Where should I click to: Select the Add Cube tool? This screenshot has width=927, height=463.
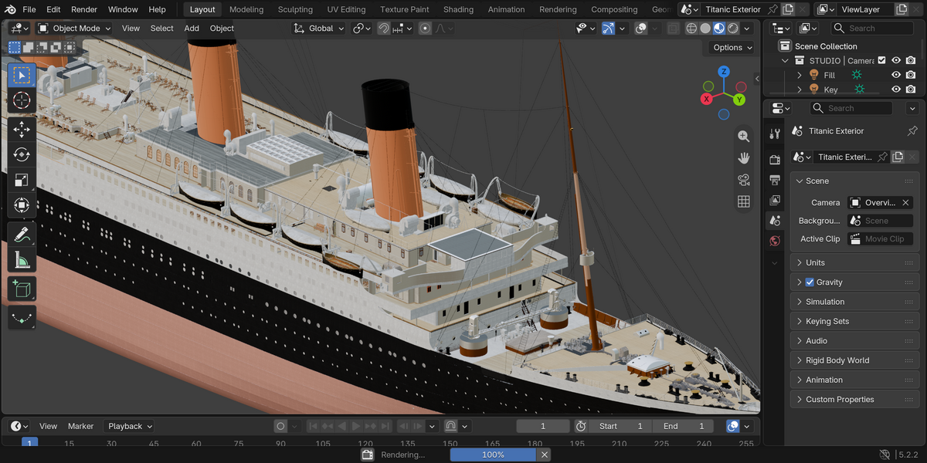[x=22, y=289]
